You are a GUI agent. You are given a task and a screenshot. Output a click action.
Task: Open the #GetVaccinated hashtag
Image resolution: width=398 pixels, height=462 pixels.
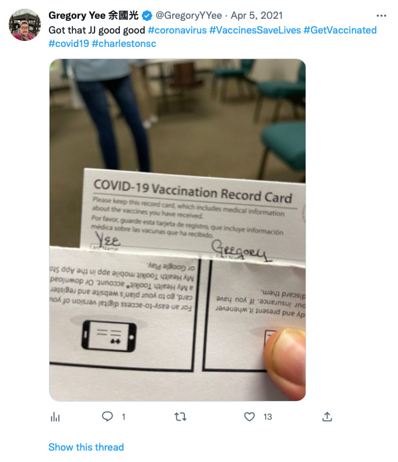click(x=340, y=30)
